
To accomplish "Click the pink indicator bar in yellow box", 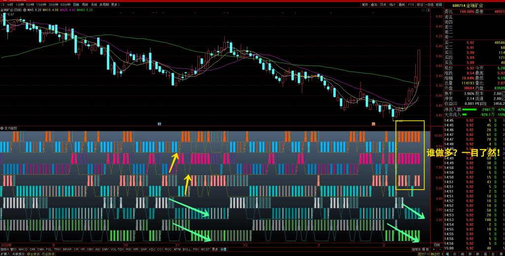I will [x=410, y=159].
